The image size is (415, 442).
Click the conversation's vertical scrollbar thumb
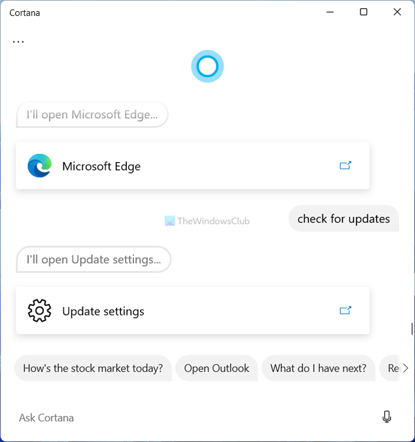coord(411,329)
